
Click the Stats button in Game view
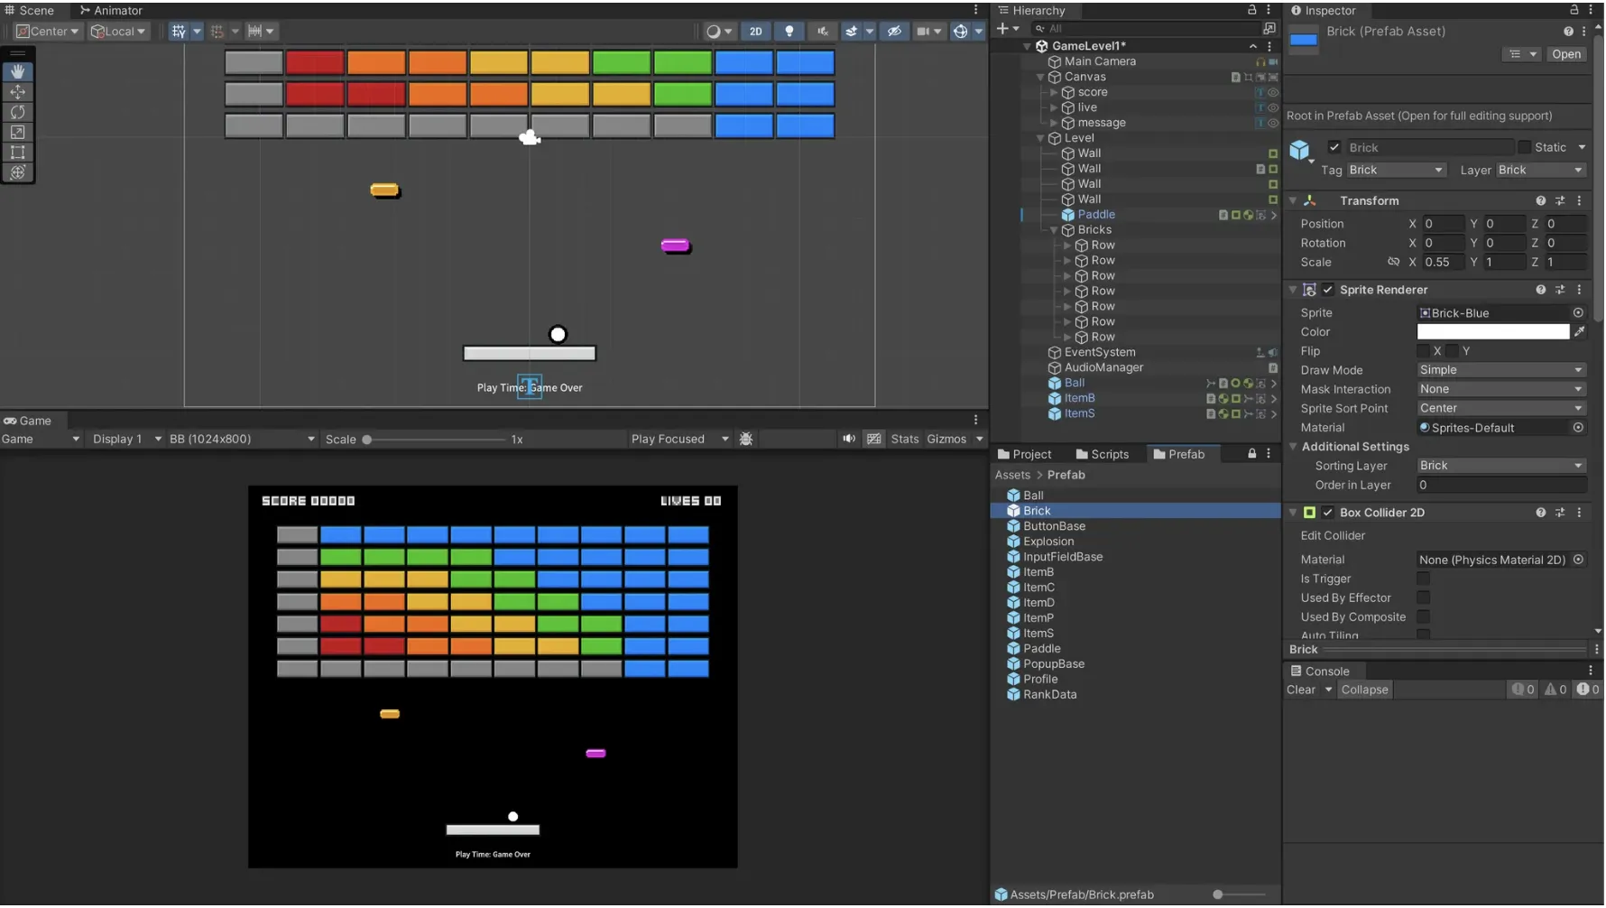[905, 440]
